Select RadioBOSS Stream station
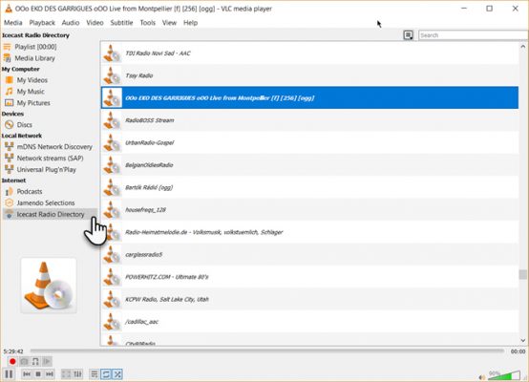529x382 pixels. point(309,120)
